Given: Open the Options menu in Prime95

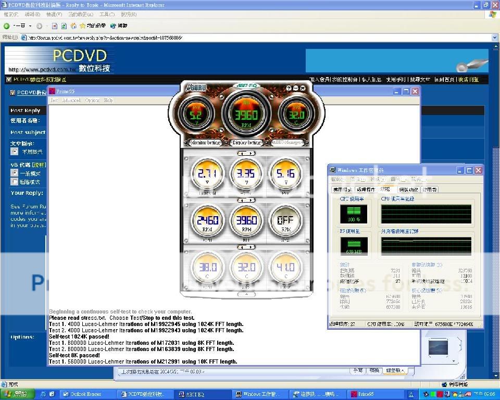Looking at the screenshot, I should (92, 100).
